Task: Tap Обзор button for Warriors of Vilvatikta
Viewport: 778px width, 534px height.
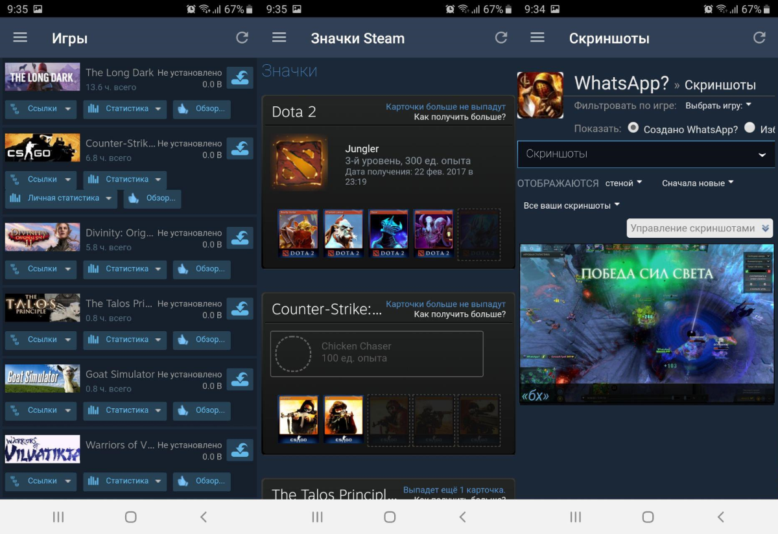Action: pyautogui.click(x=202, y=481)
